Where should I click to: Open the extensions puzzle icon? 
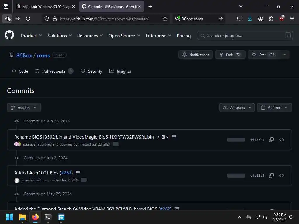coord(271,19)
